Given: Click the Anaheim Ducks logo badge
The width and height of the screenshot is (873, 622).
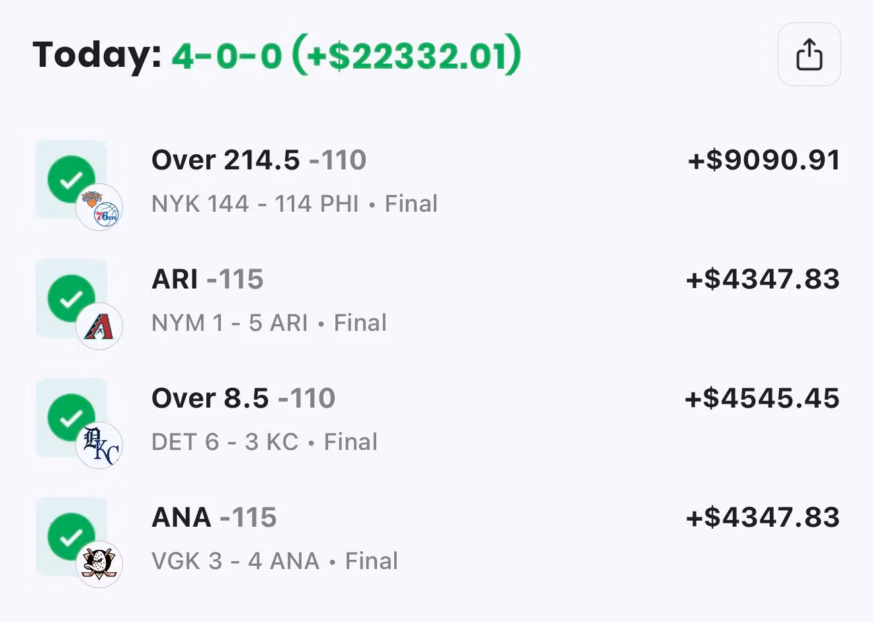Looking at the screenshot, I should [99, 564].
